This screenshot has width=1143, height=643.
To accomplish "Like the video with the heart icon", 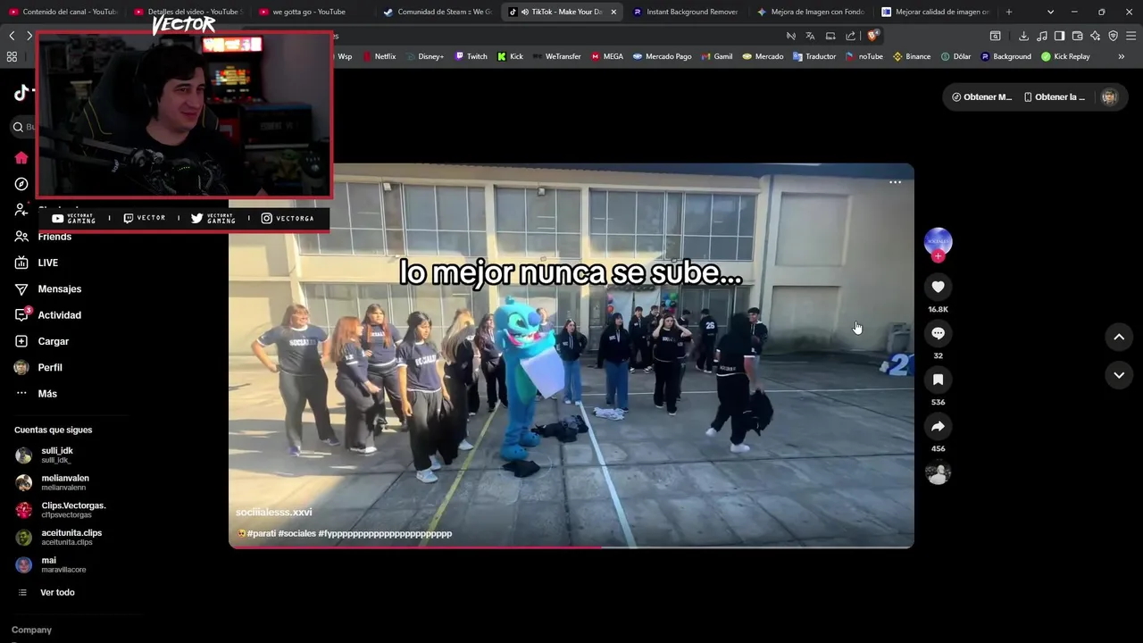I will [938, 287].
